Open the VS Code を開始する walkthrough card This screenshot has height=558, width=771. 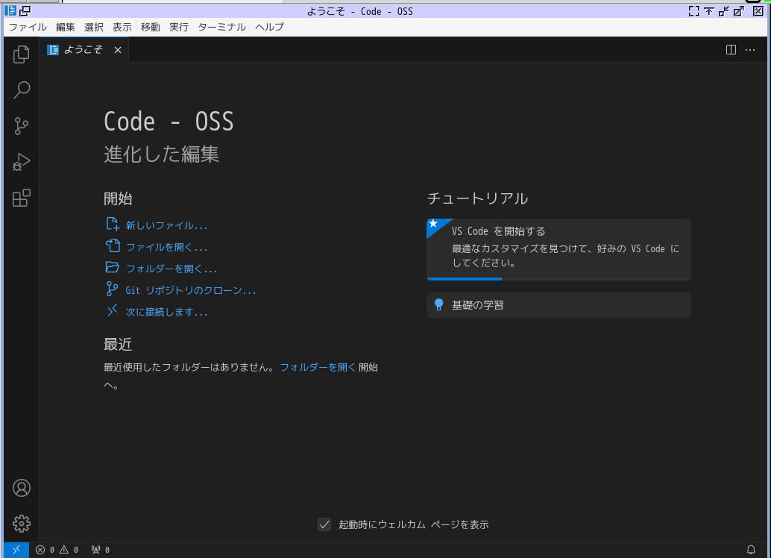tap(558, 249)
